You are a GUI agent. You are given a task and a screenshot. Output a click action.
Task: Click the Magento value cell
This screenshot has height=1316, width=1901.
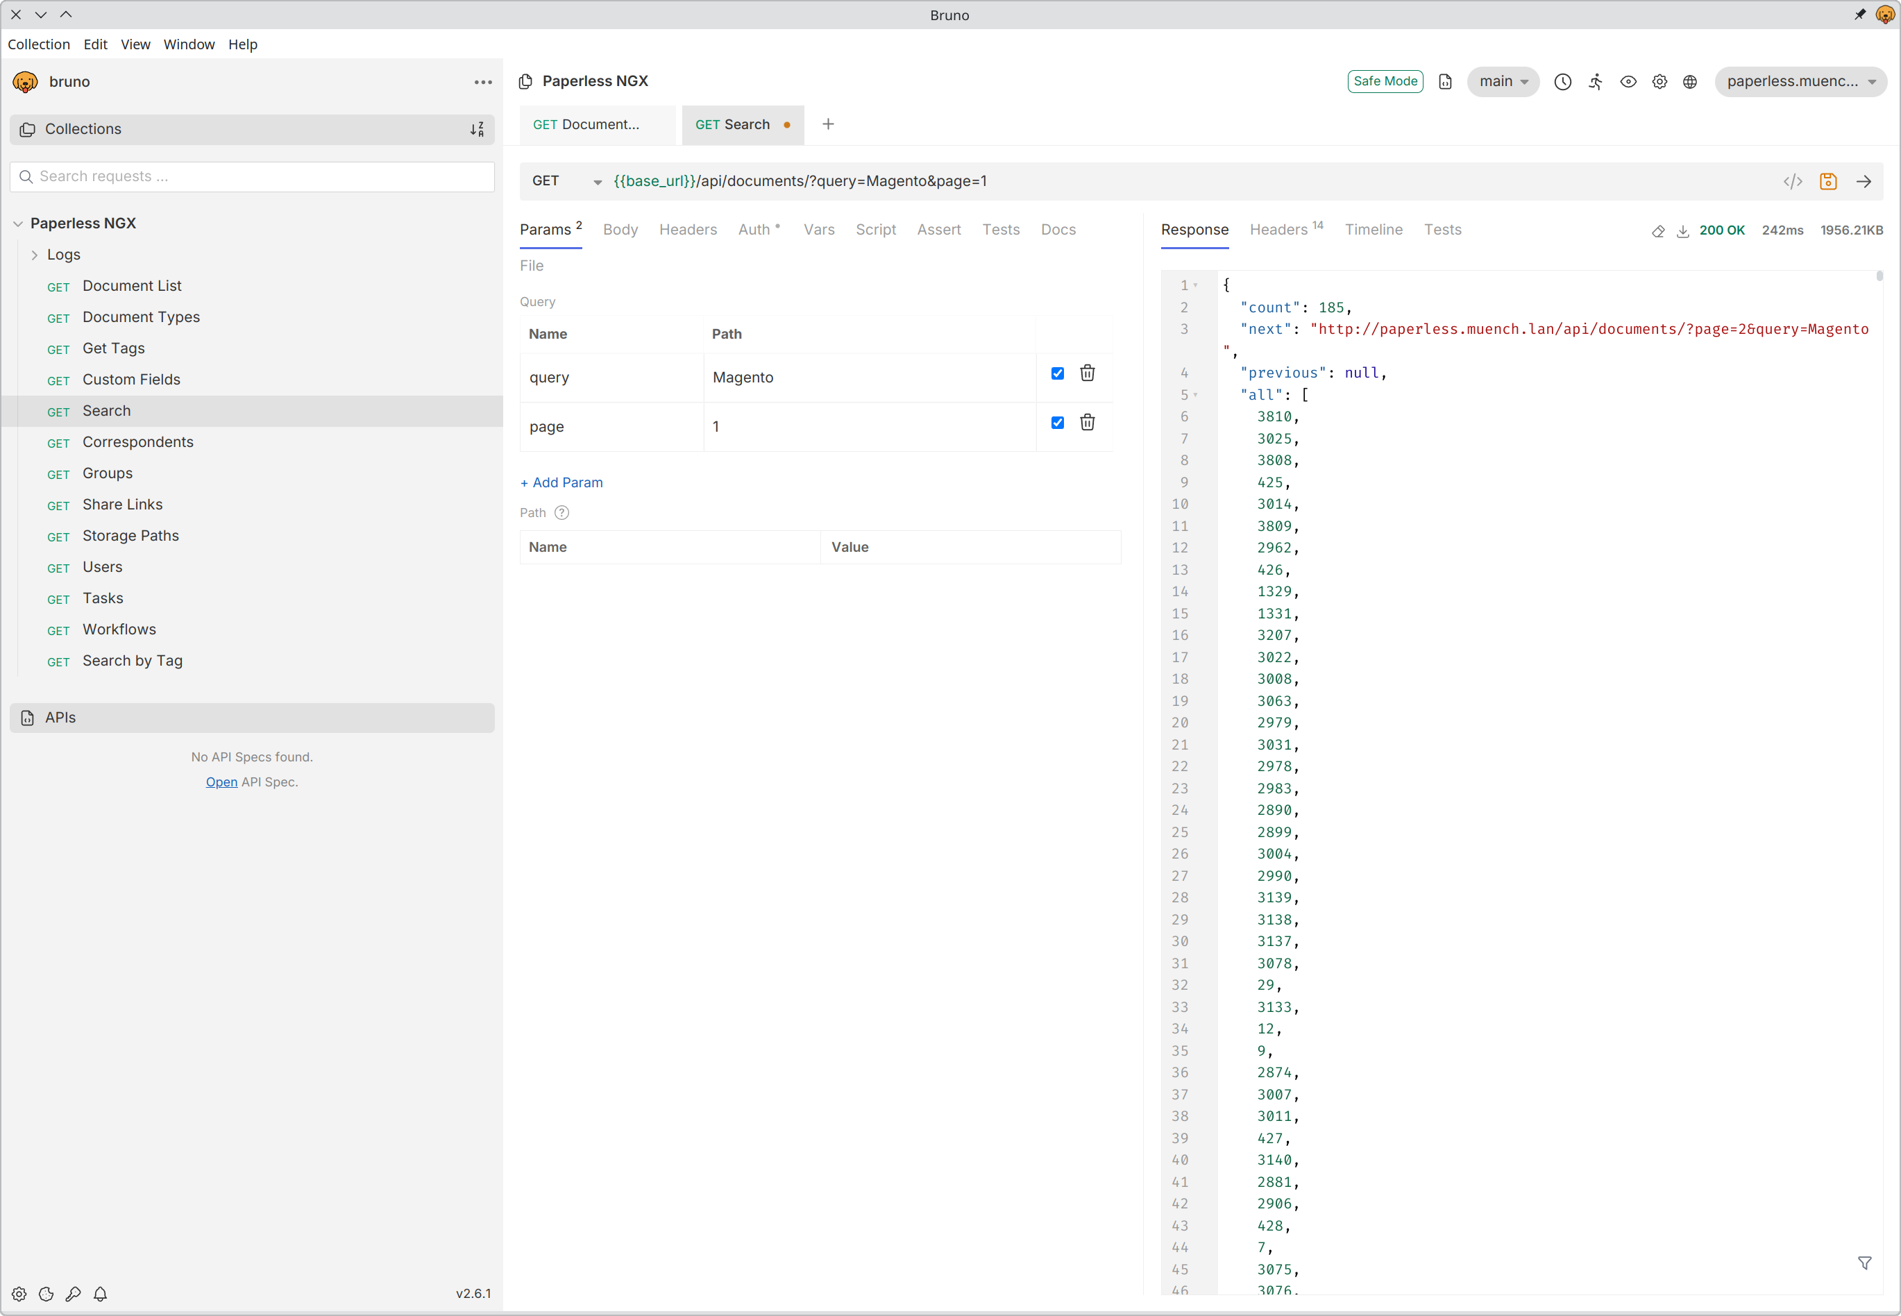point(870,378)
